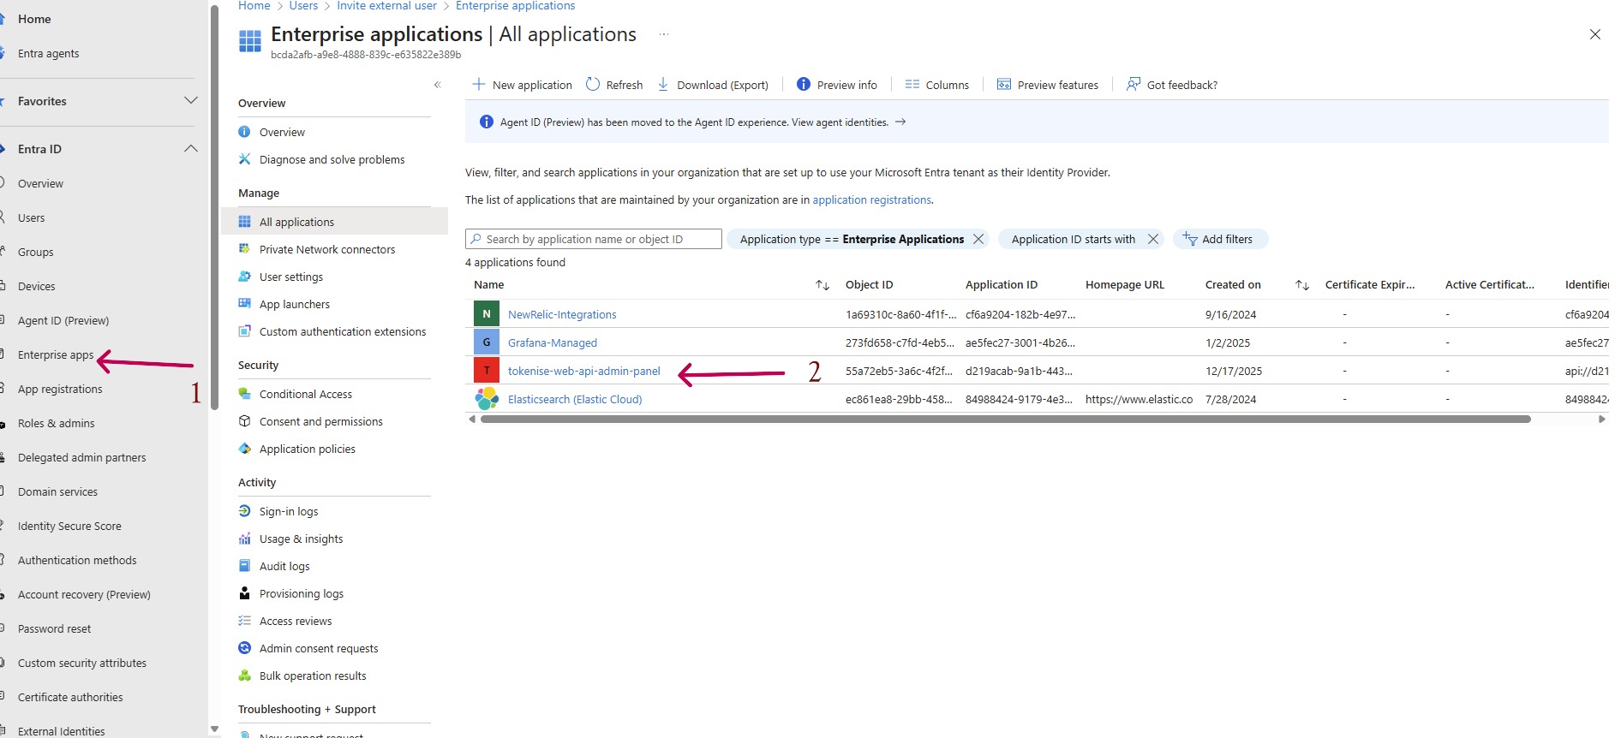1615x738 pixels.
Task: Collapse the Entra ID section chevron
Action: tap(191, 148)
